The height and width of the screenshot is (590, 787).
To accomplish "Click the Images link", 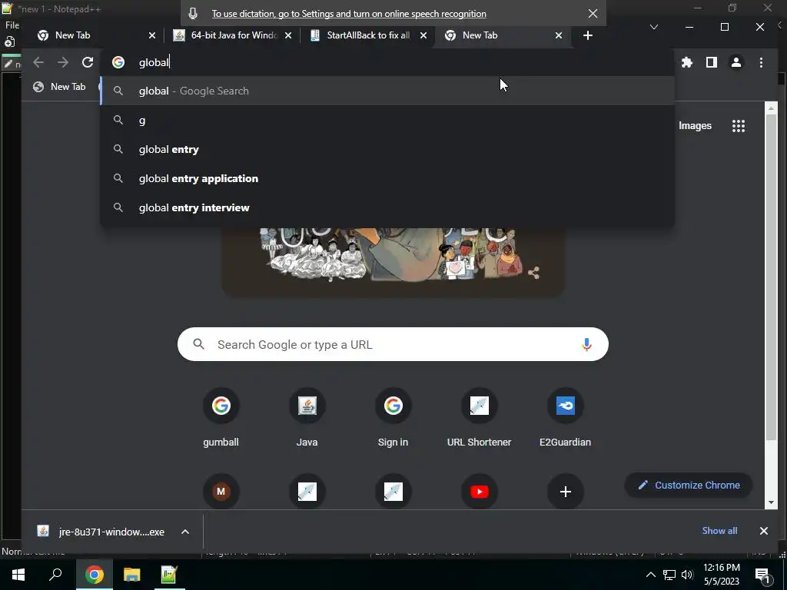I will [695, 125].
